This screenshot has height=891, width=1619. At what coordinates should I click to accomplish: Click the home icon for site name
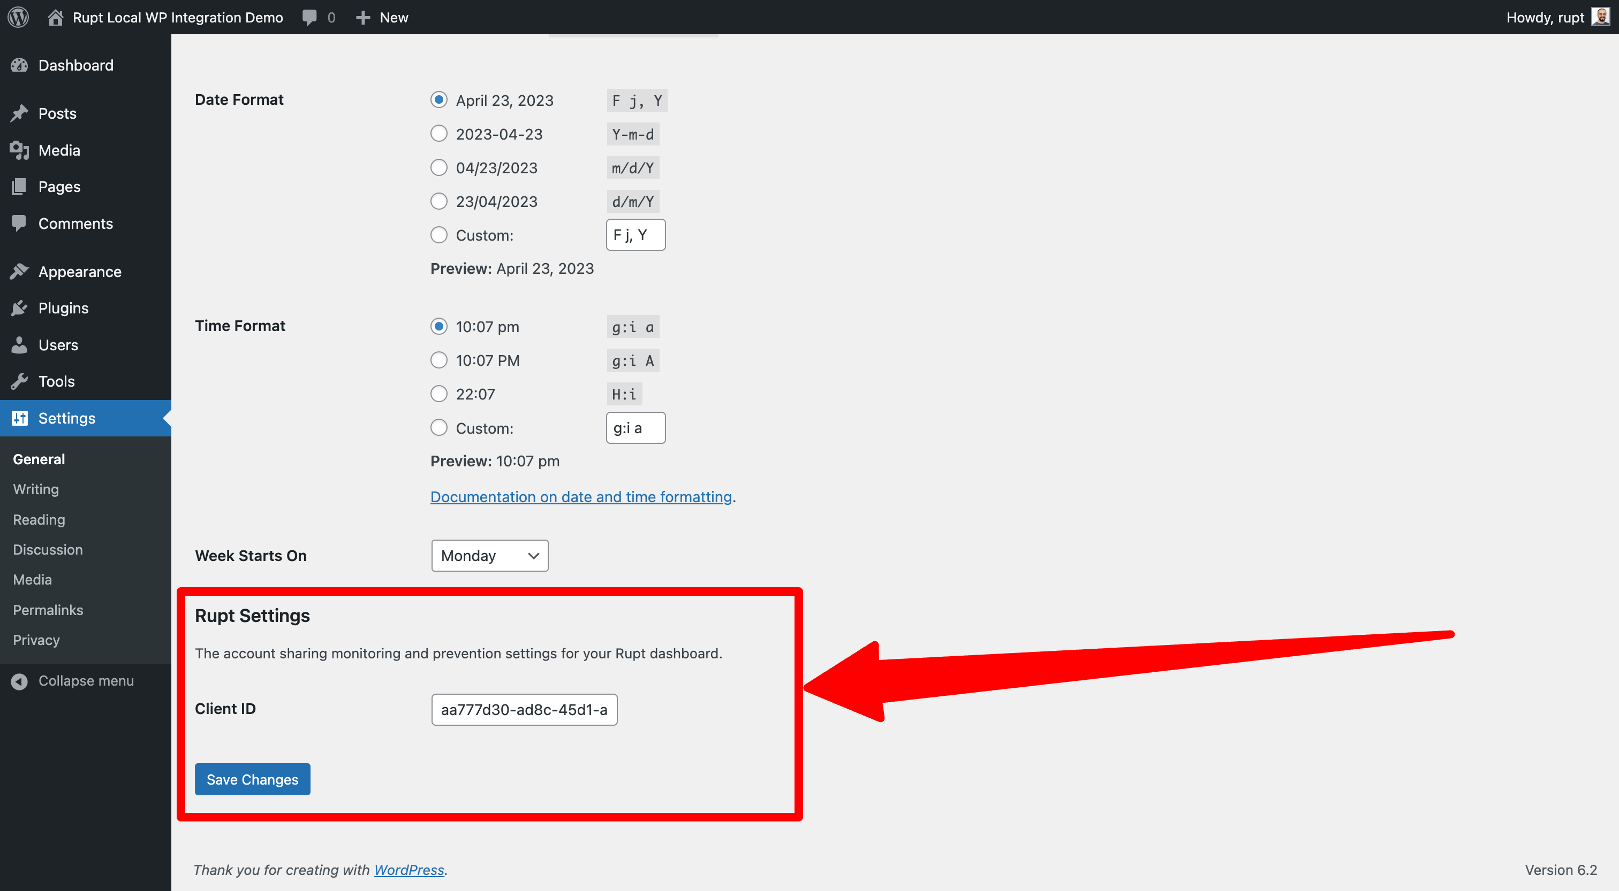(55, 17)
